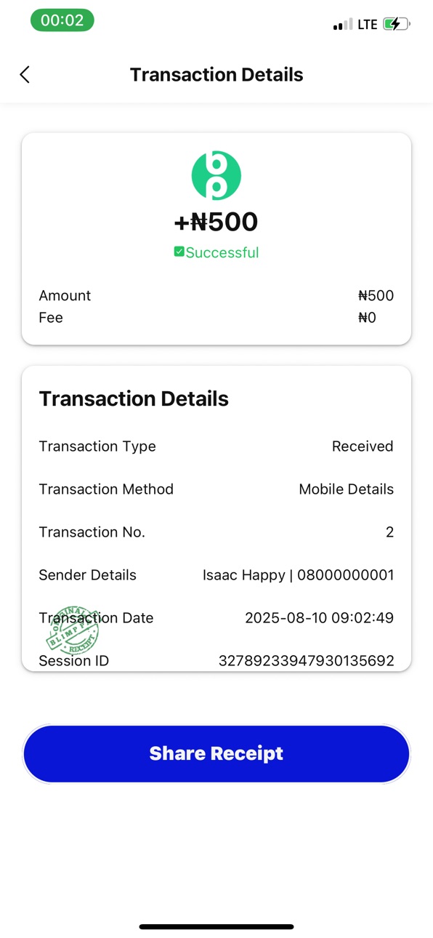Tap the home indicator bar
The height and width of the screenshot is (938, 433).
point(216,926)
